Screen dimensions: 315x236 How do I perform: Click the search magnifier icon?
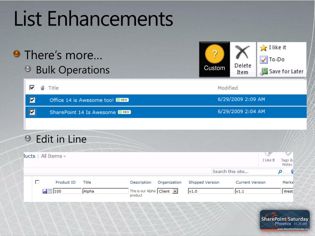280,172
